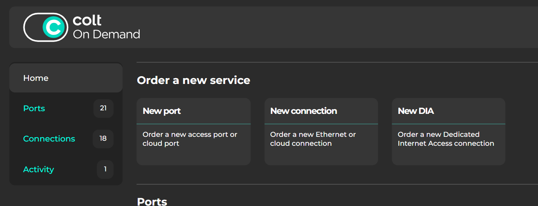Go to Home in the sidebar
The image size is (538, 206).
coord(36,78)
